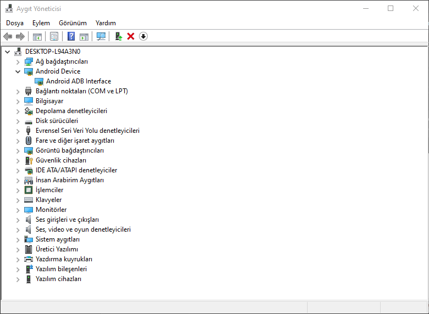This screenshot has height=314, width=429.
Task: Select Ses, video ve oyun denetleyicileri label
Action: [x=83, y=229]
